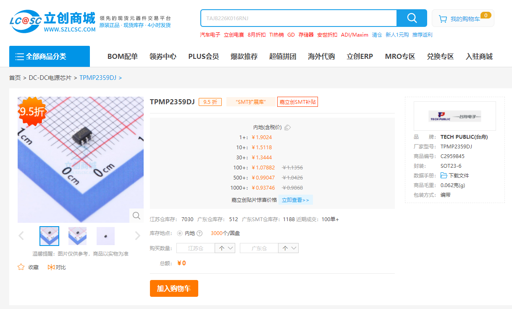Click 存储器 hot search link
The width and height of the screenshot is (512, 309).
pos(306,35)
